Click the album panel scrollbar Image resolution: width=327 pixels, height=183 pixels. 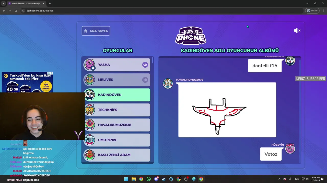click(x=300, y=111)
